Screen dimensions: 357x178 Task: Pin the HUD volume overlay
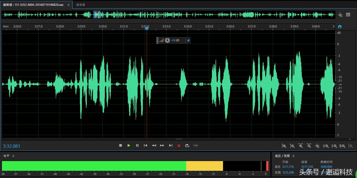pos(188,40)
